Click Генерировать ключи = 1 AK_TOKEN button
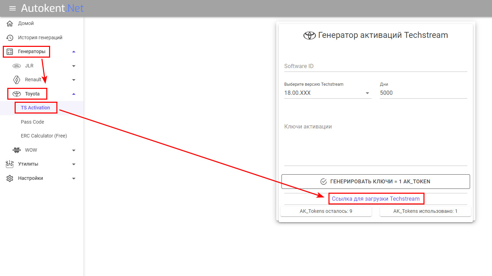This screenshot has height=276, width=492. pyautogui.click(x=375, y=182)
